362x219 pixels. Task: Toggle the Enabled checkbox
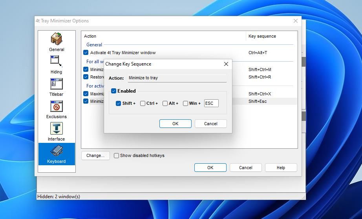click(114, 91)
